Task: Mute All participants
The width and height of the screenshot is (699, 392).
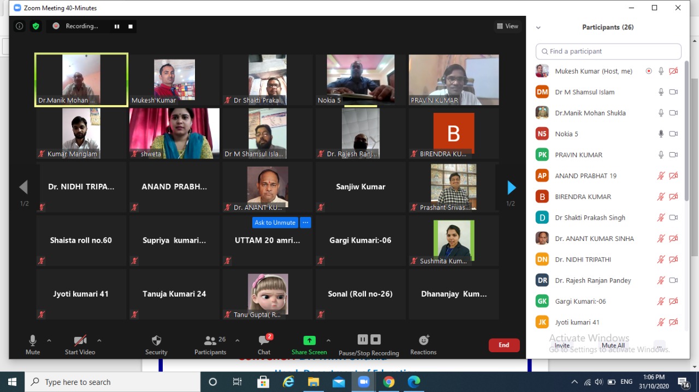Action: tap(613, 346)
